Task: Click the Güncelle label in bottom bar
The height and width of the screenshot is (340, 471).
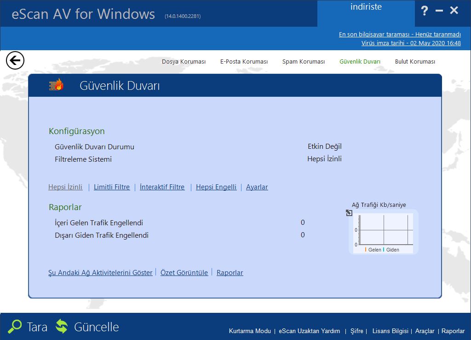Action: 97,327
